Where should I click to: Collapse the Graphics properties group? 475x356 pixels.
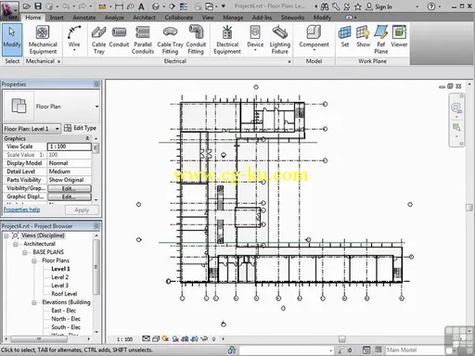pos(87,138)
